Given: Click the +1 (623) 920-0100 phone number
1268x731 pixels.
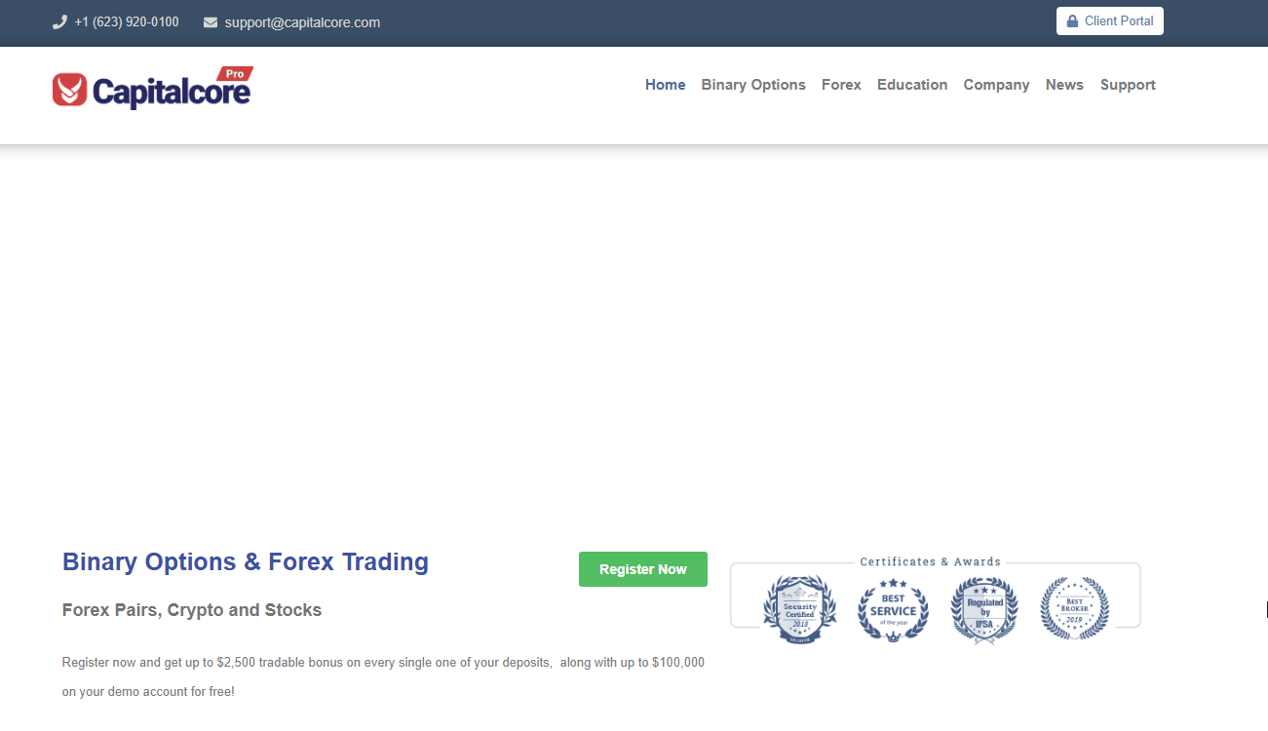Looking at the screenshot, I should pyautogui.click(x=127, y=22).
